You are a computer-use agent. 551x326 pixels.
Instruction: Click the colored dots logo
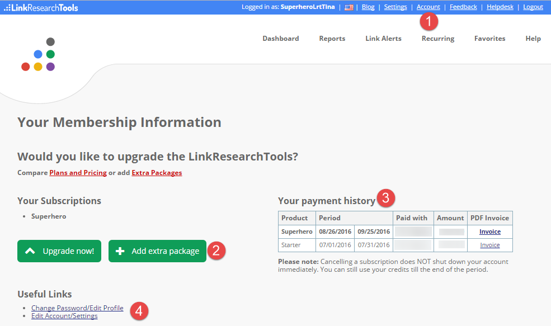point(38,54)
